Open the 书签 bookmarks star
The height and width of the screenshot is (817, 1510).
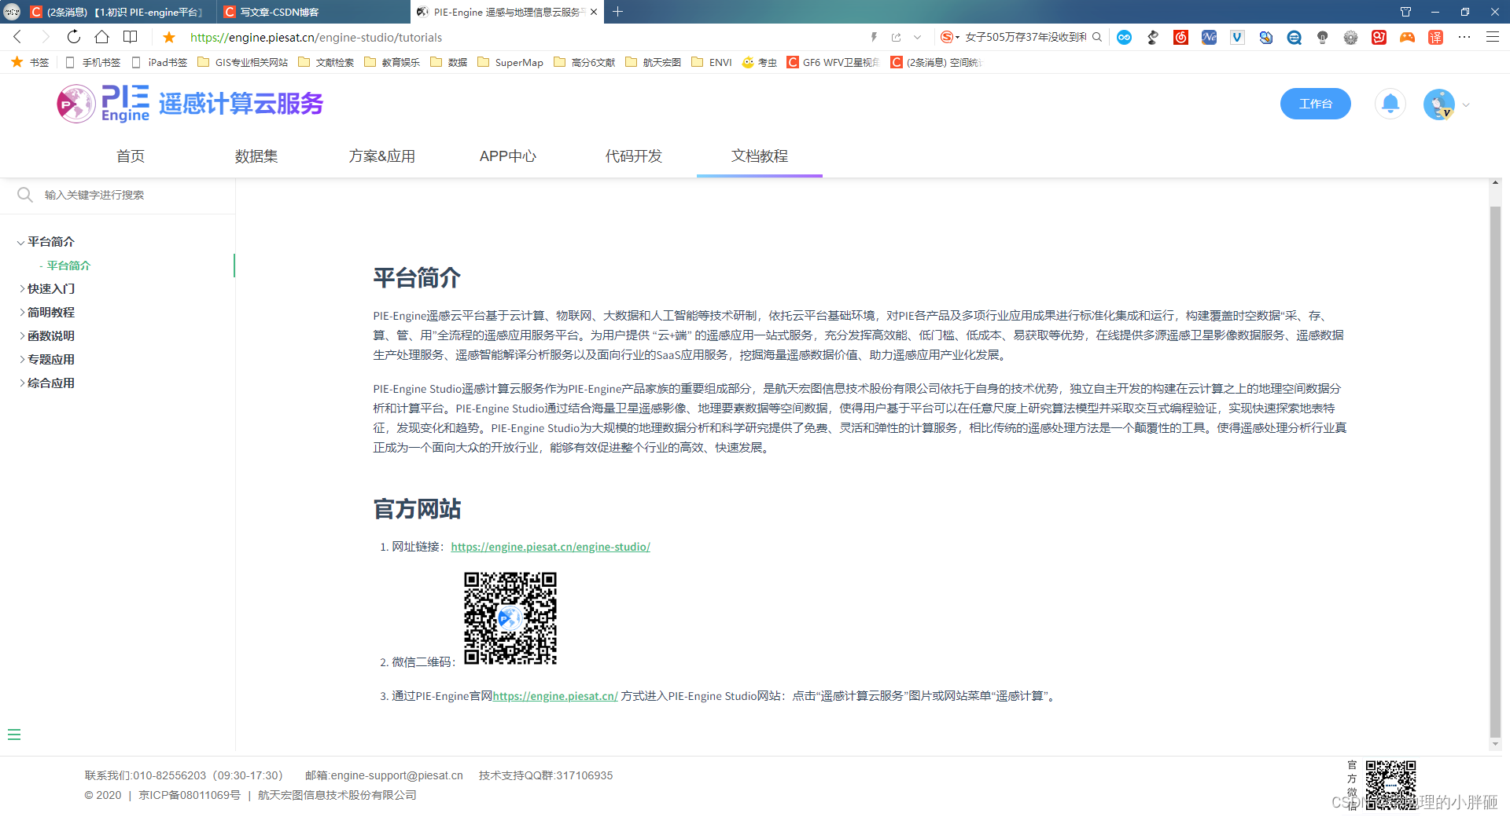tap(30, 62)
